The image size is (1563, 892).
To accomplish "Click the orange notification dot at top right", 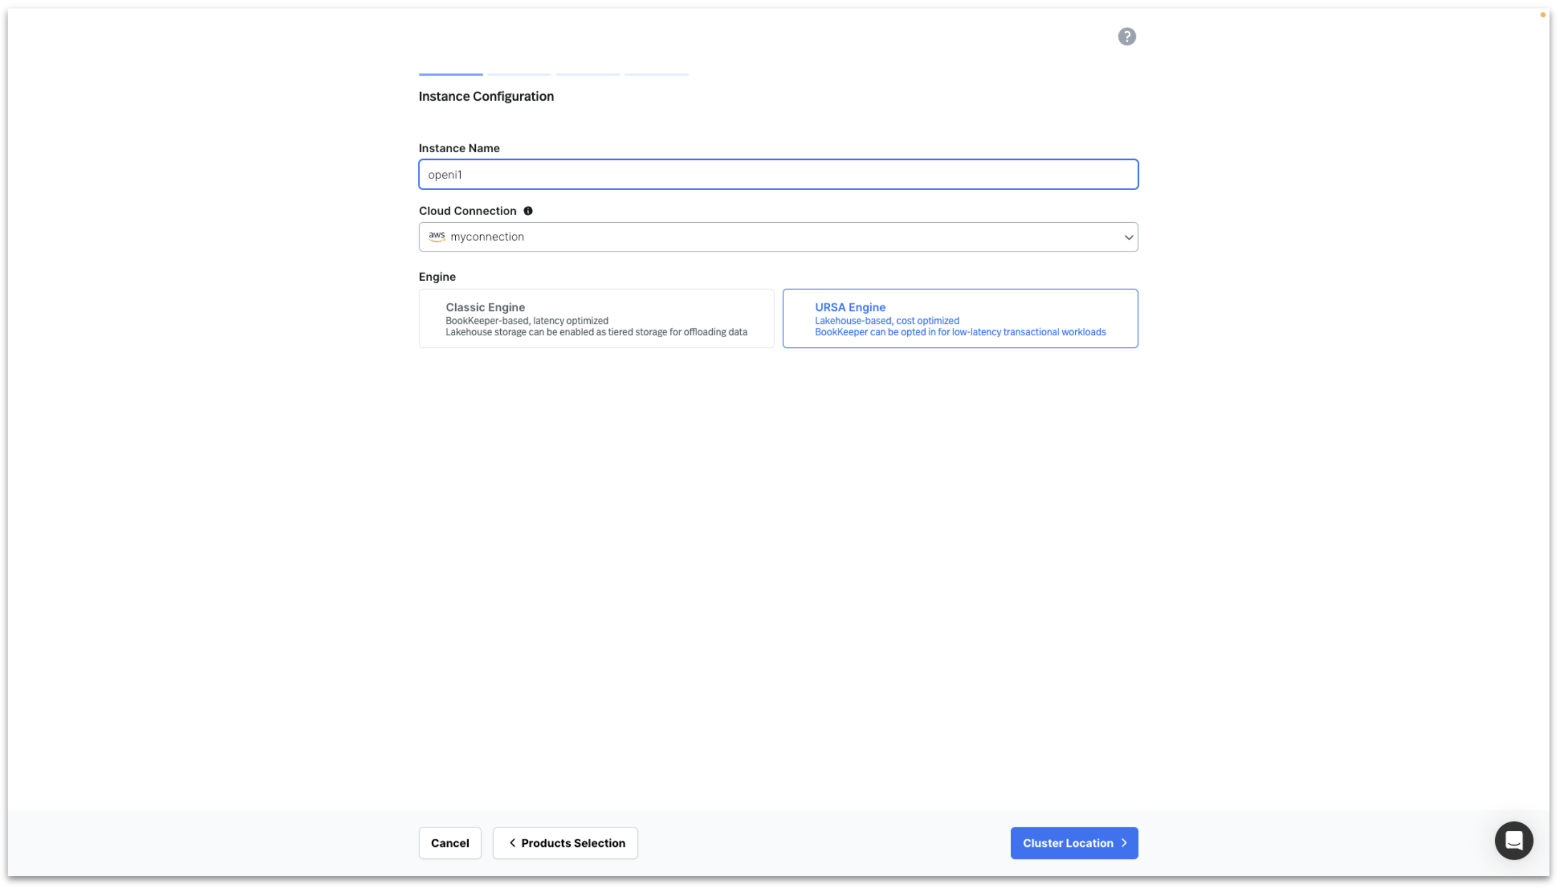I will (1542, 15).
